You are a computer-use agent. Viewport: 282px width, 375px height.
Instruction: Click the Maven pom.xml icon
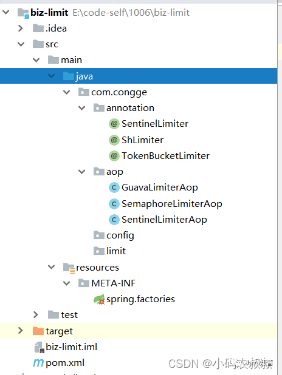(38, 363)
